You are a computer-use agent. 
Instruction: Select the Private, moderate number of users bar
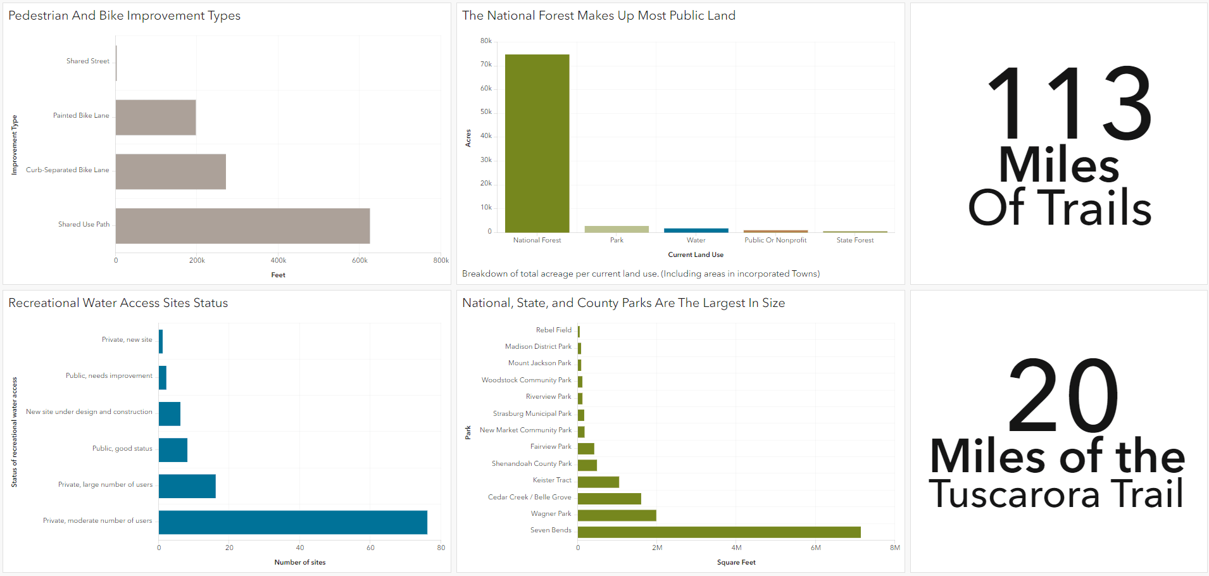[x=292, y=522]
